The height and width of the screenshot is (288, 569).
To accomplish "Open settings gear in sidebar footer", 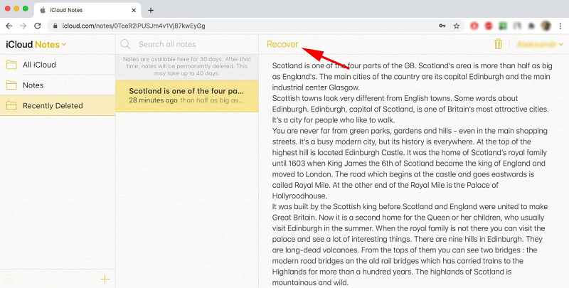I will point(9,279).
